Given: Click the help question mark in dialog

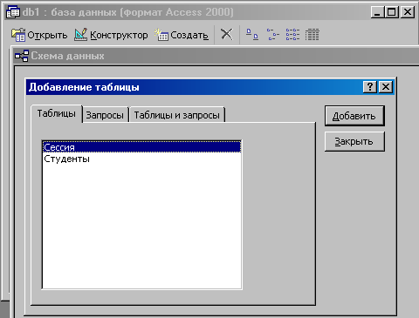Looking at the screenshot, I should point(370,87).
